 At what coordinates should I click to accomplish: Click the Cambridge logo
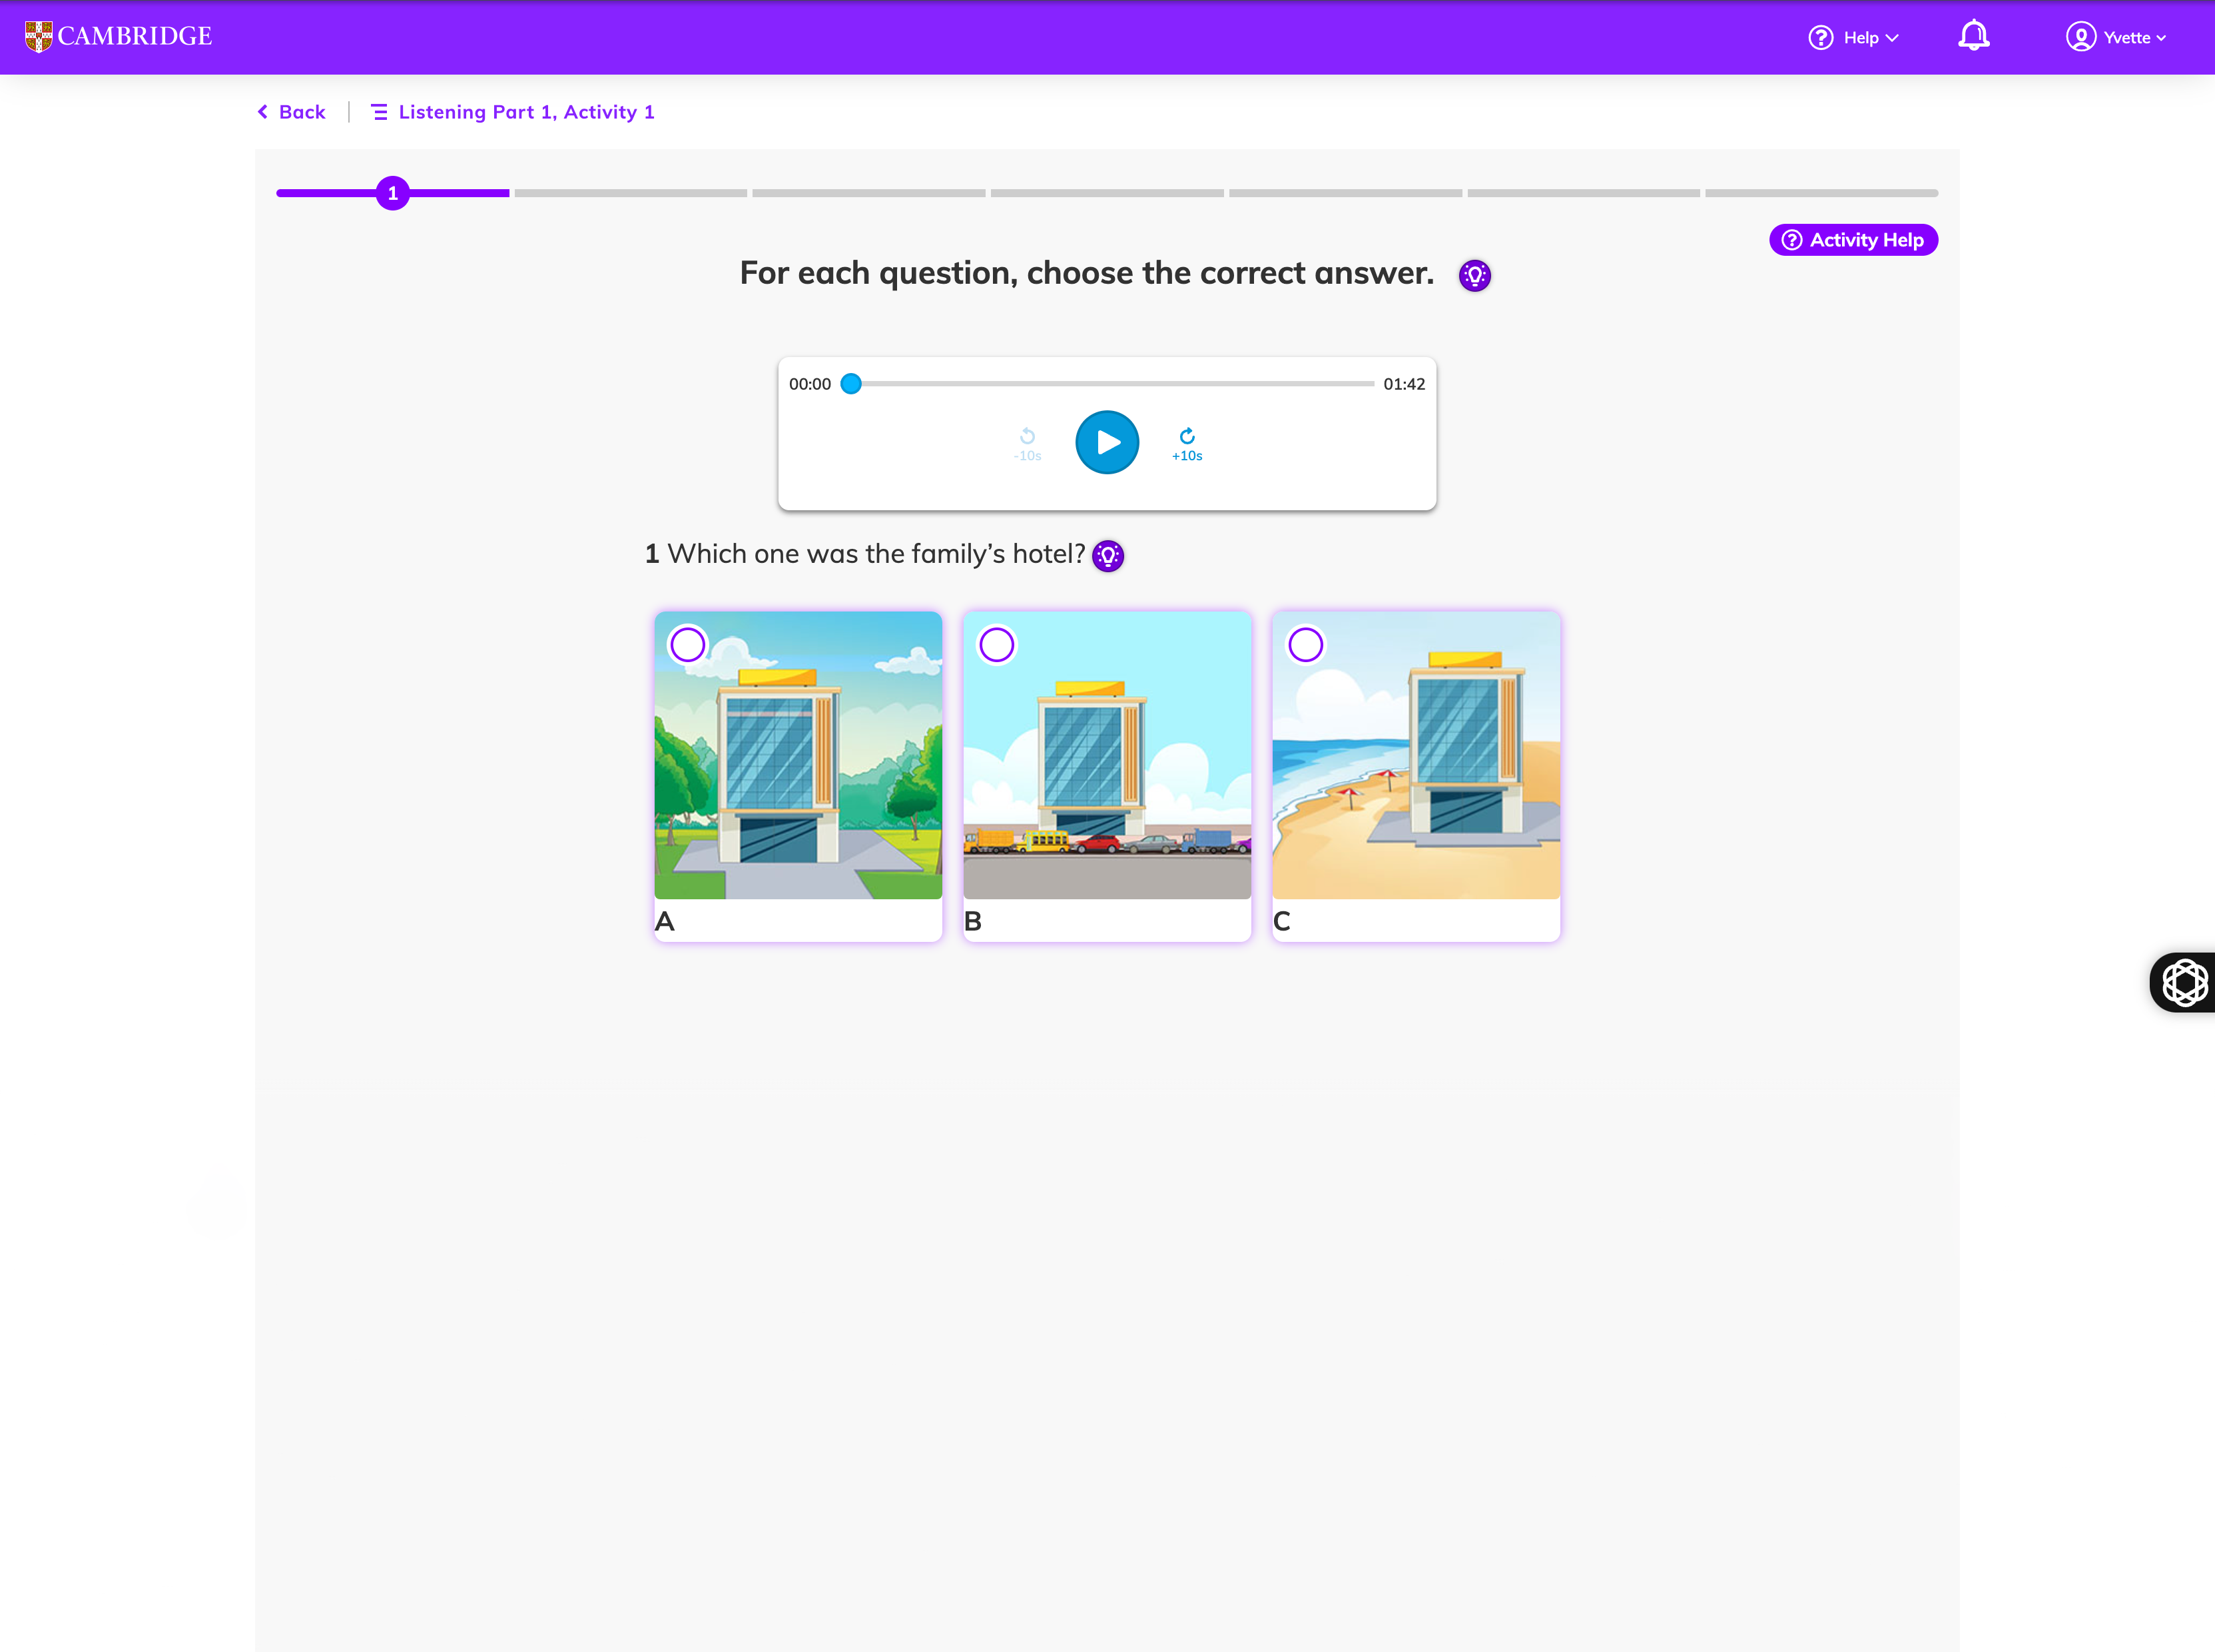coord(118,36)
